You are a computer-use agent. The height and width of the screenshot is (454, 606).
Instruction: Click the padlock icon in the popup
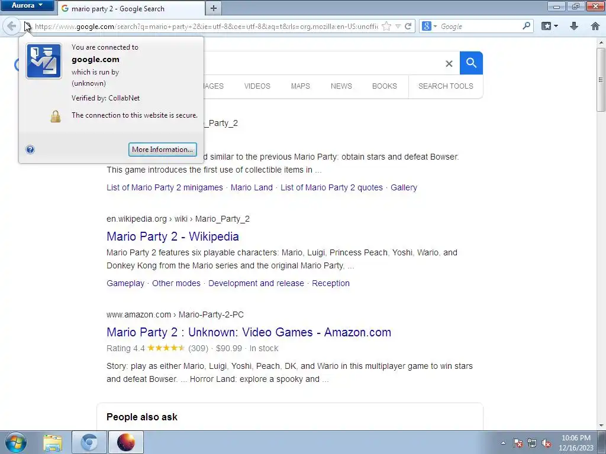pos(56,116)
